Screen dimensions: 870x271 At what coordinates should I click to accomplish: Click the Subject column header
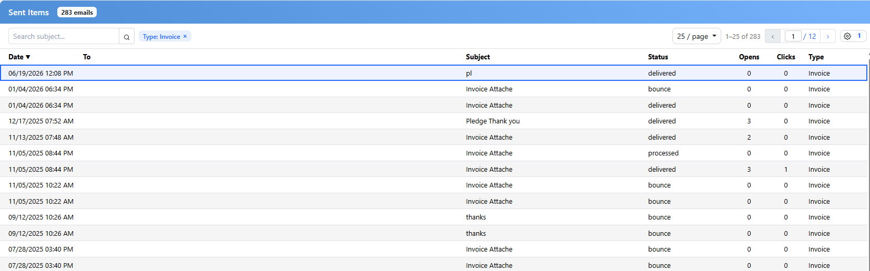478,57
